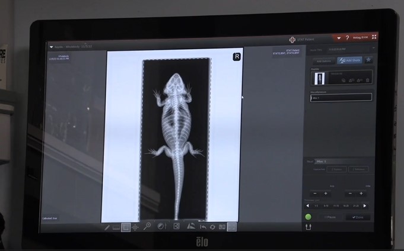Click the R orientation marker on image
This screenshot has height=251, width=404.
pyautogui.click(x=237, y=57)
